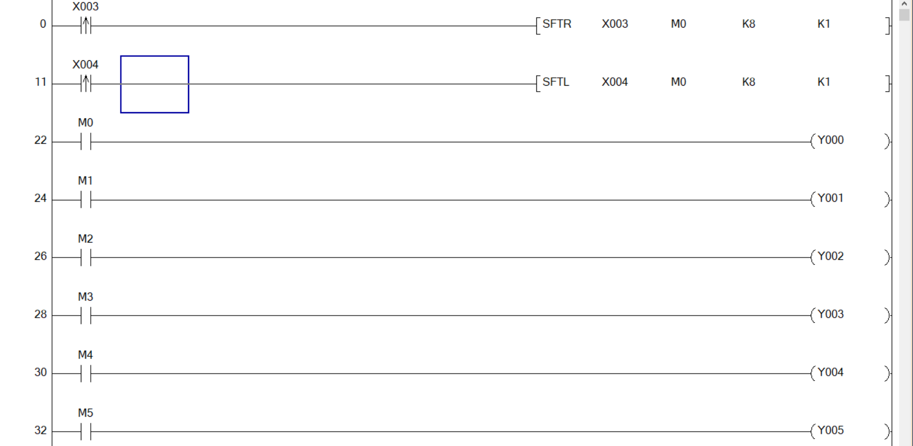The image size is (913, 446).
Task: Select the X004 rising-edge contact
Action: tap(86, 83)
